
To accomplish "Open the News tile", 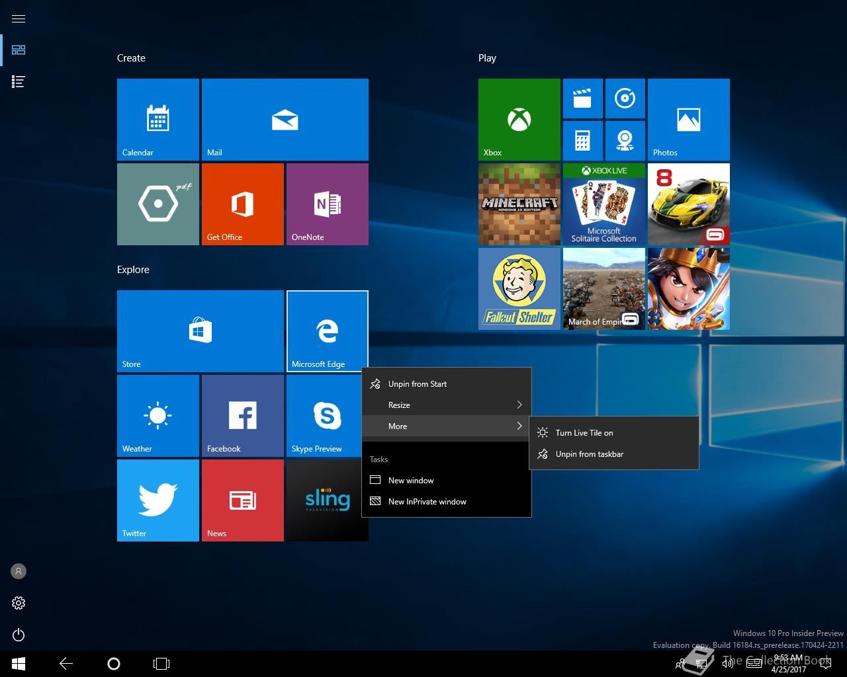I will pyautogui.click(x=243, y=500).
